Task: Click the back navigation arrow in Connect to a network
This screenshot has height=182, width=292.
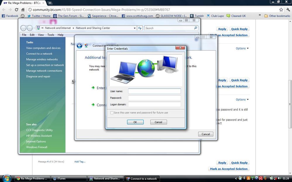Action: click(x=79, y=45)
